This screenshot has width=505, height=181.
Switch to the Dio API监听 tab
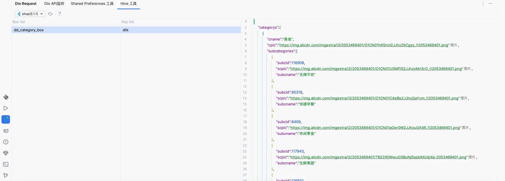[x=54, y=4]
